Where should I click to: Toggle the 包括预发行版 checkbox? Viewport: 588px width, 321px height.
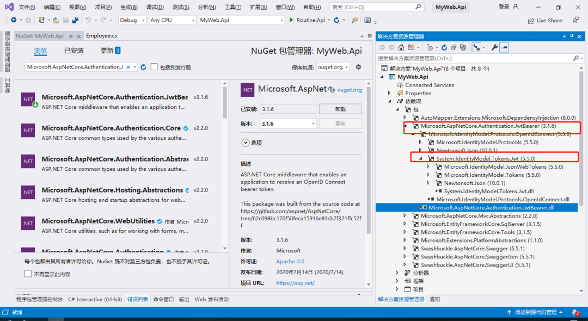pos(154,67)
